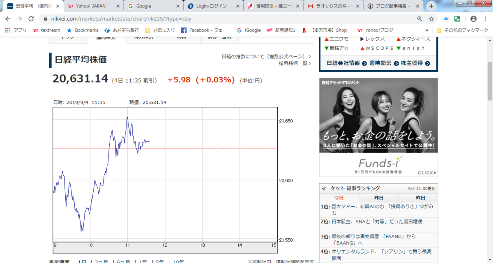Close the 日経平均 tab
Screen dimensions: 493x263
tap(57, 6)
